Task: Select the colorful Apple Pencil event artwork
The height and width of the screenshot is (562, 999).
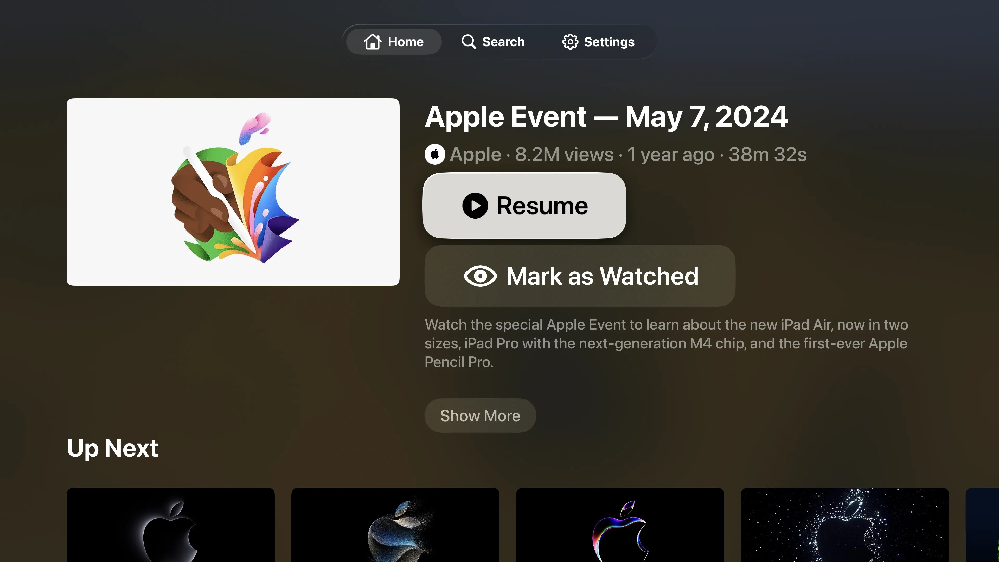Action: 233,191
